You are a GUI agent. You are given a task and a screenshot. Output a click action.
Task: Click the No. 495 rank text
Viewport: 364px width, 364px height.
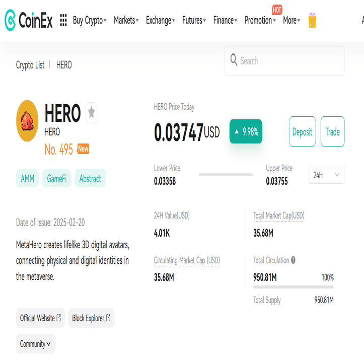[59, 149]
